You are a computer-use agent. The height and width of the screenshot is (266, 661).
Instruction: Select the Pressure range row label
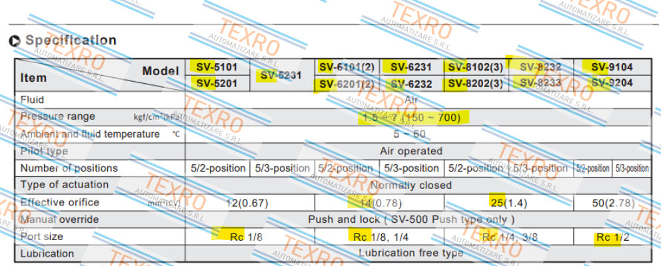(58, 116)
